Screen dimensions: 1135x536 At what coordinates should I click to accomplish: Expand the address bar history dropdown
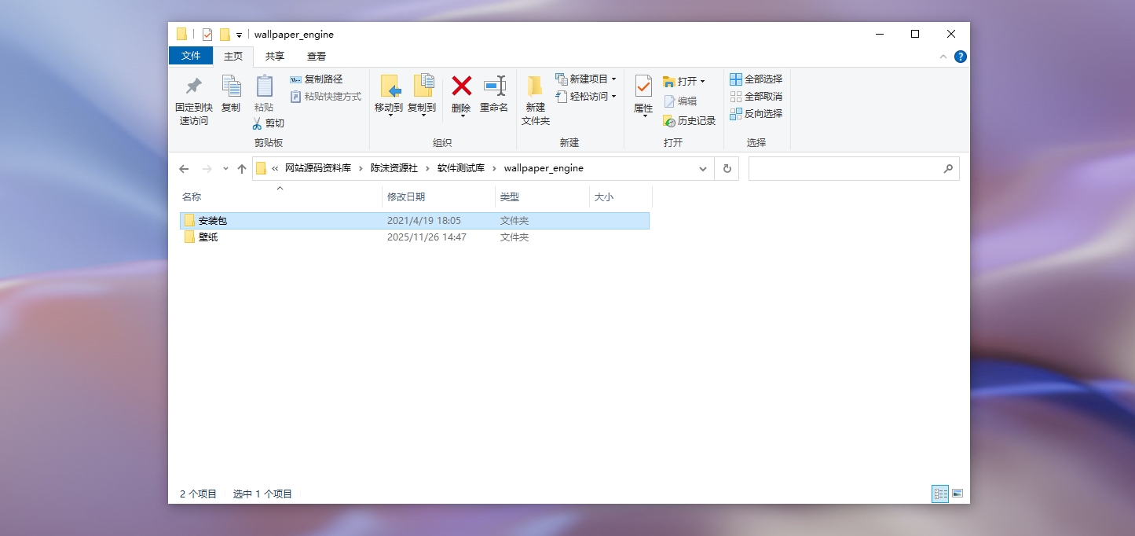(702, 168)
